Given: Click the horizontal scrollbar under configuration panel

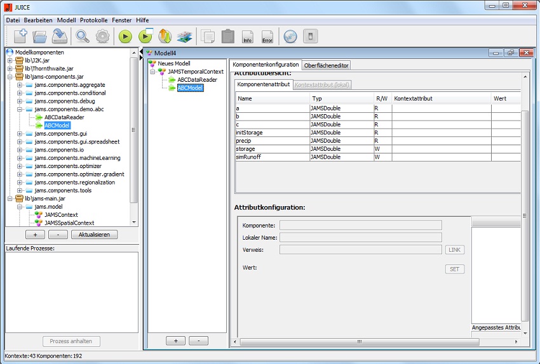Looking at the screenshot, I should (359, 341).
